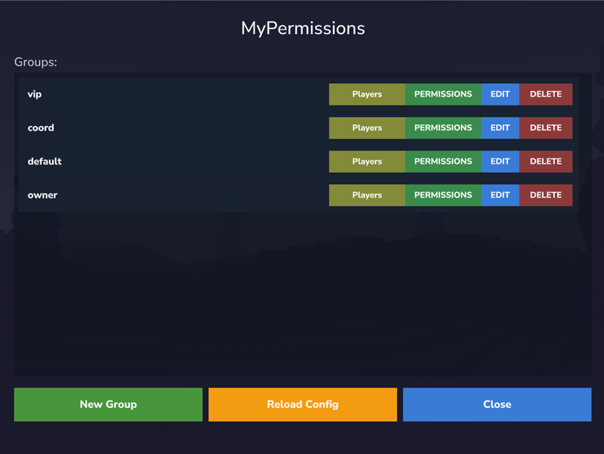Open Players list for coord group
This screenshot has width=604, height=454.
tap(367, 128)
